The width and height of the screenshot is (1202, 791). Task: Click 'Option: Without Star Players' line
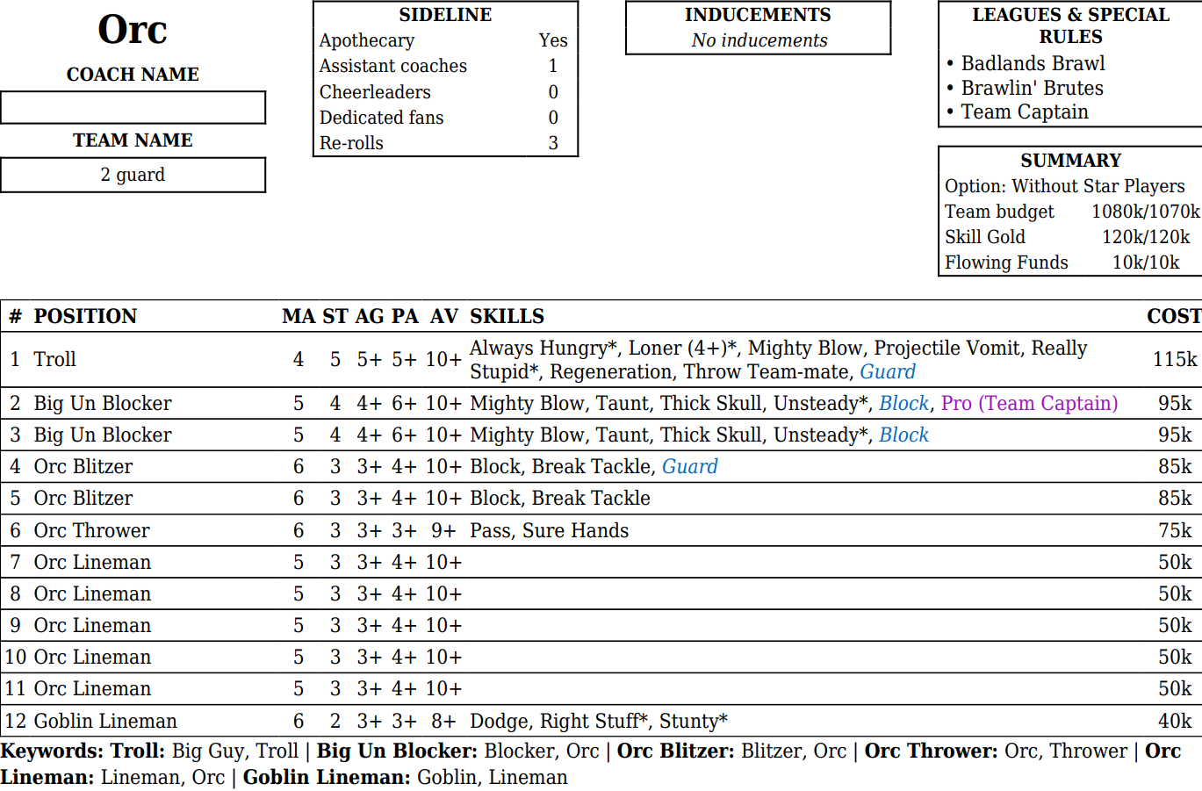1065,186
